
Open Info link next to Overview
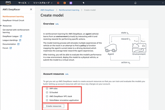[x=57, y=24]
